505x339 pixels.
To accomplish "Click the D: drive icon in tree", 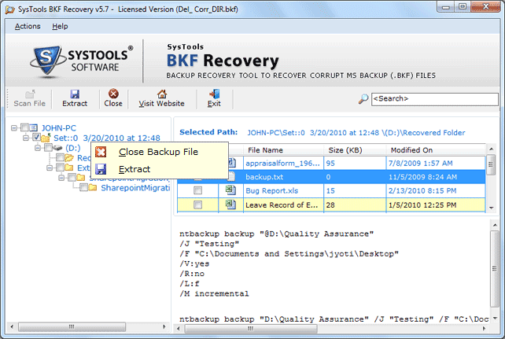I will 57,148.
